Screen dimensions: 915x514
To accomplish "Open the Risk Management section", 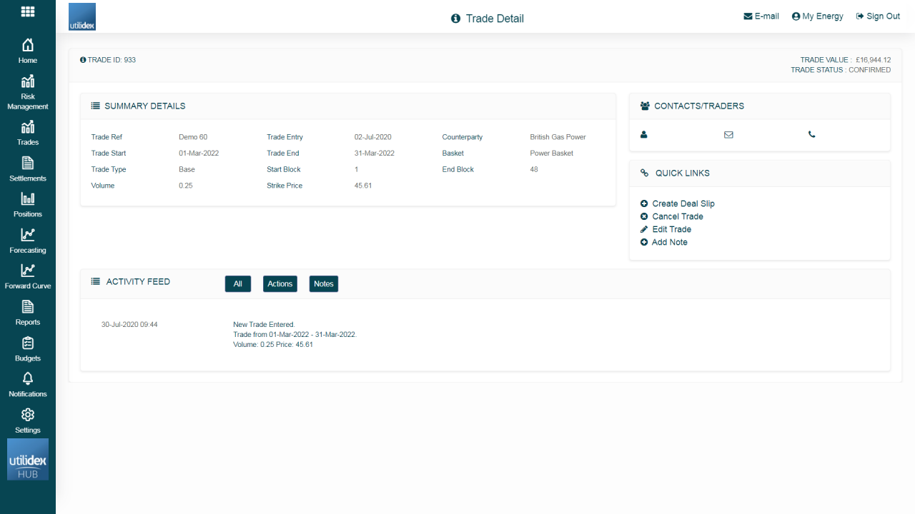I will (x=27, y=91).
